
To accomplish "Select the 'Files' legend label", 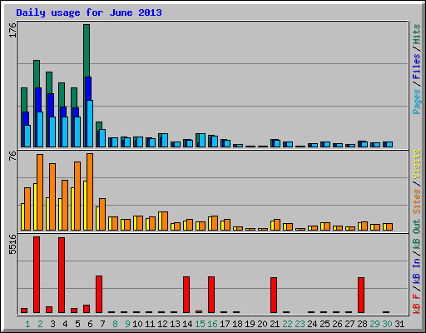I will pyautogui.click(x=417, y=67).
